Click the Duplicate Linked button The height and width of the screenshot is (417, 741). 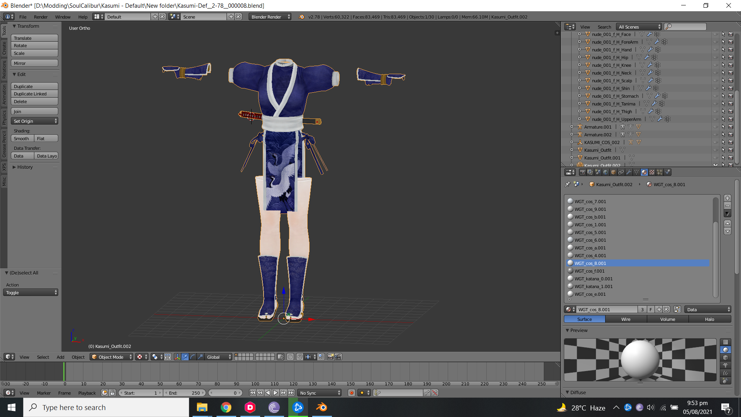pos(34,94)
